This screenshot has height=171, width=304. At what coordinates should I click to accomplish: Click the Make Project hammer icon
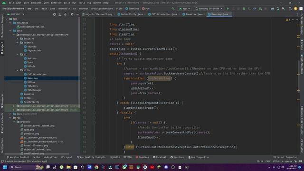[173, 9]
